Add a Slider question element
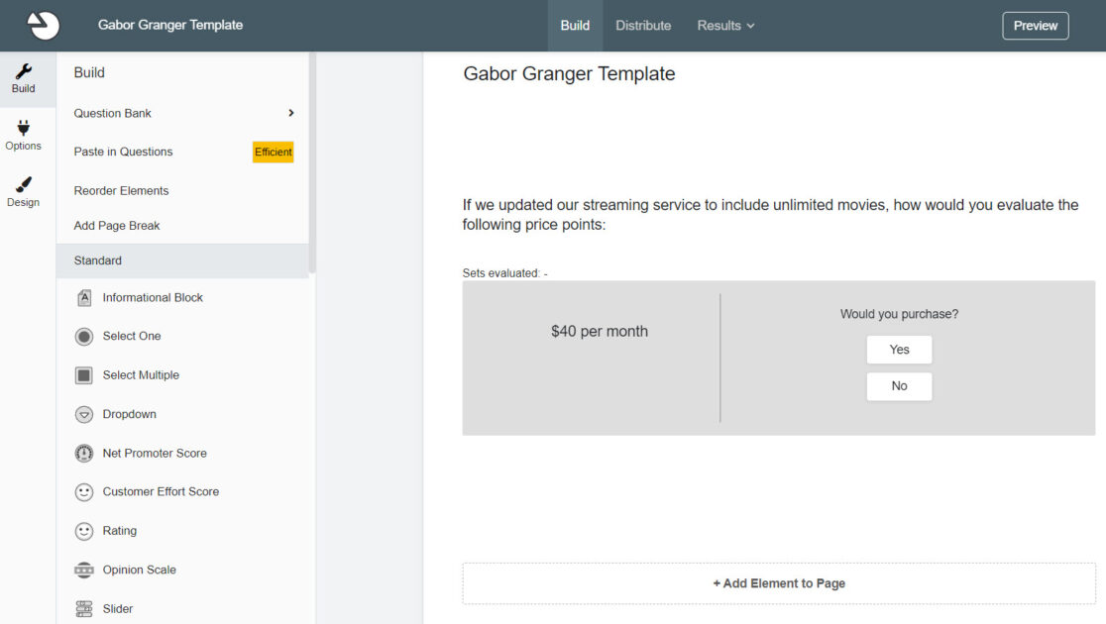 click(117, 609)
